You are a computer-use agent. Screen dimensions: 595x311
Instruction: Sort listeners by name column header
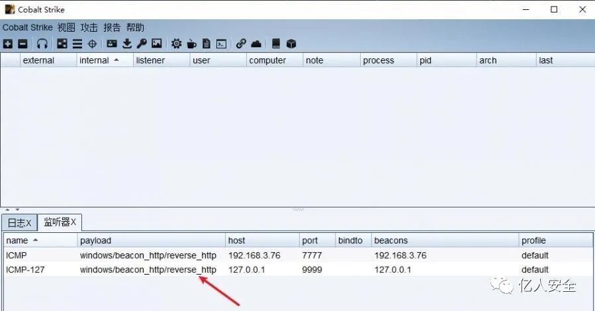tap(40, 240)
